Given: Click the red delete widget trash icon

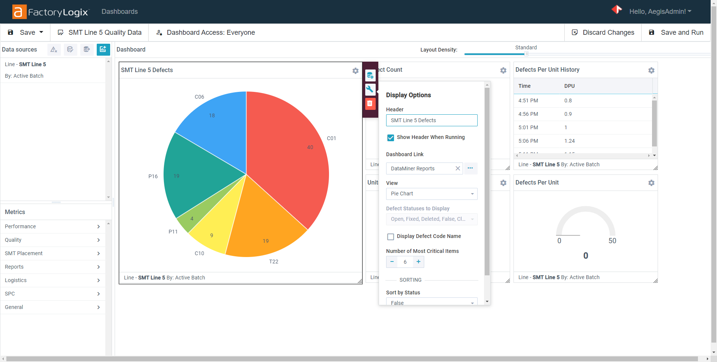Looking at the screenshot, I should (370, 103).
